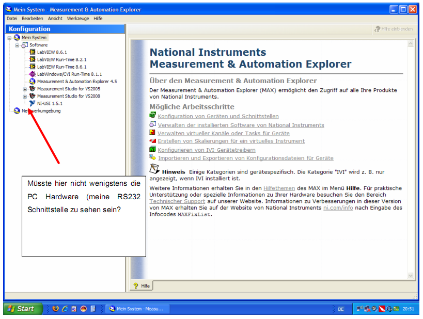The width and height of the screenshot is (423, 319).
Task: Open Konfigurieren von IVI-Gerätetreibern link
Action: coord(207,150)
